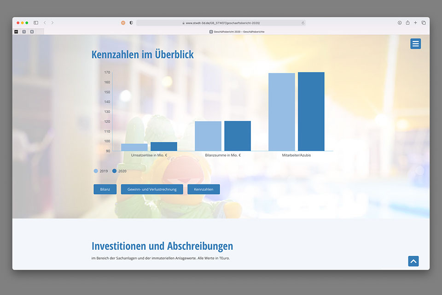Show the tab overview
Screen dimensions: 442x295
point(424,23)
